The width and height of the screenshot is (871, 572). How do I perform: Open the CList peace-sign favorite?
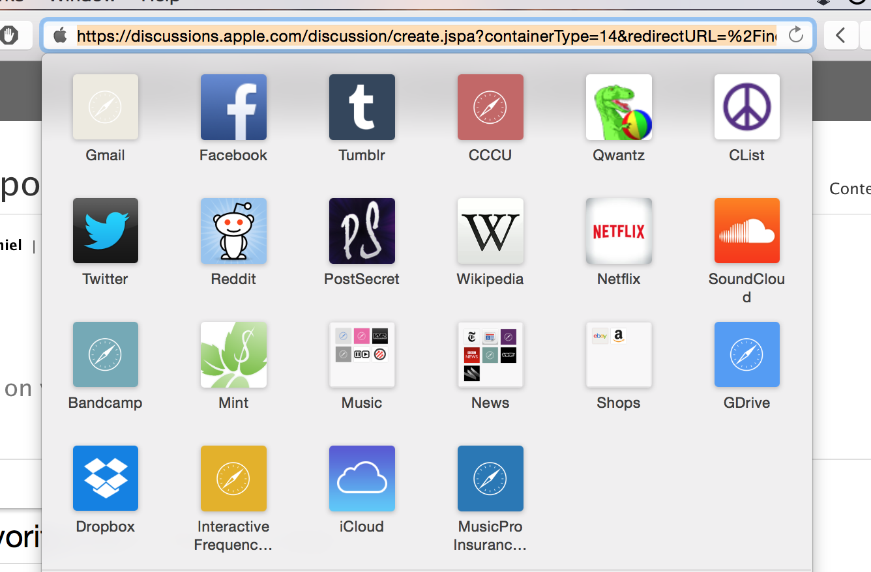click(747, 107)
